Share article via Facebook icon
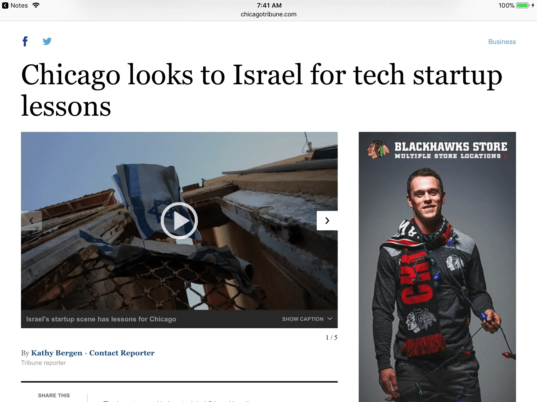This screenshot has width=537, height=402. coord(25,41)
